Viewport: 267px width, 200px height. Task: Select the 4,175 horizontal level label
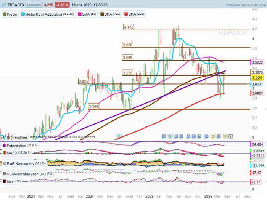[129, 27]
